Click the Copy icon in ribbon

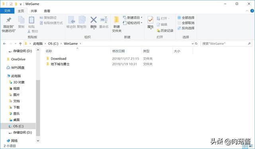click(21, 20)
